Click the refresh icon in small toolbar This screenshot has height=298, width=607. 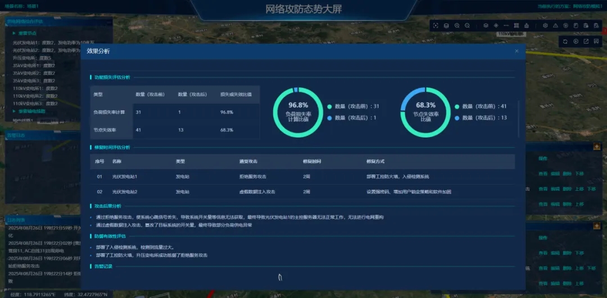click(566, 42)
